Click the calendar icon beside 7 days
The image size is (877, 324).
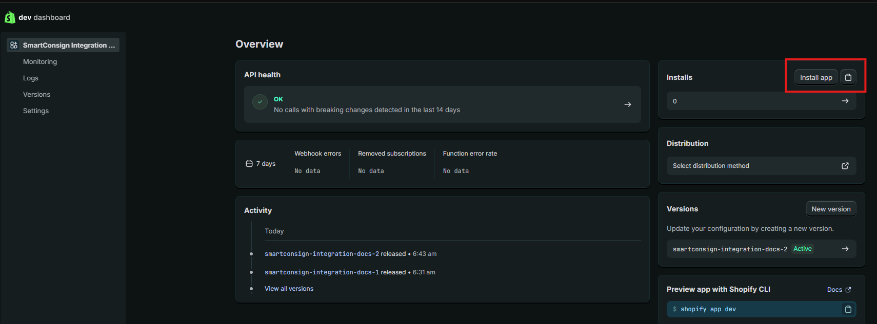pos(249,164)
